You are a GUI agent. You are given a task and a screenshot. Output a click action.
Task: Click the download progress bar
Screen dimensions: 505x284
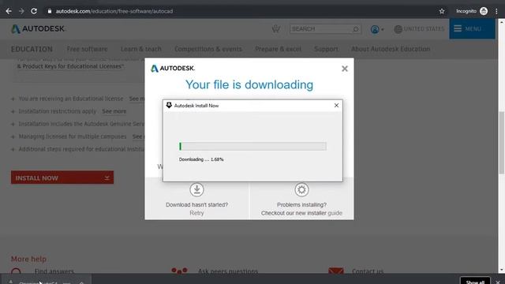pyautogui.click(x=252, y=147)
